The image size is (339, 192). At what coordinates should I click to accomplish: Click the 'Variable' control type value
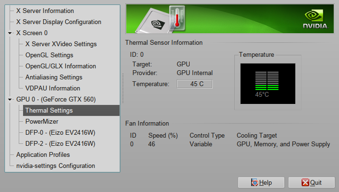click(x=201, y=144)
